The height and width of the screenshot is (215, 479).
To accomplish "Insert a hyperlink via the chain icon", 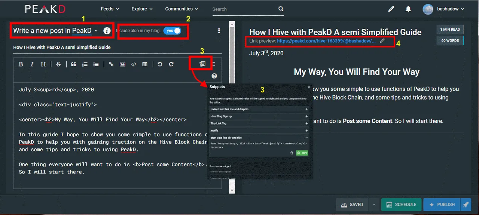I will [x=111, y=64].
